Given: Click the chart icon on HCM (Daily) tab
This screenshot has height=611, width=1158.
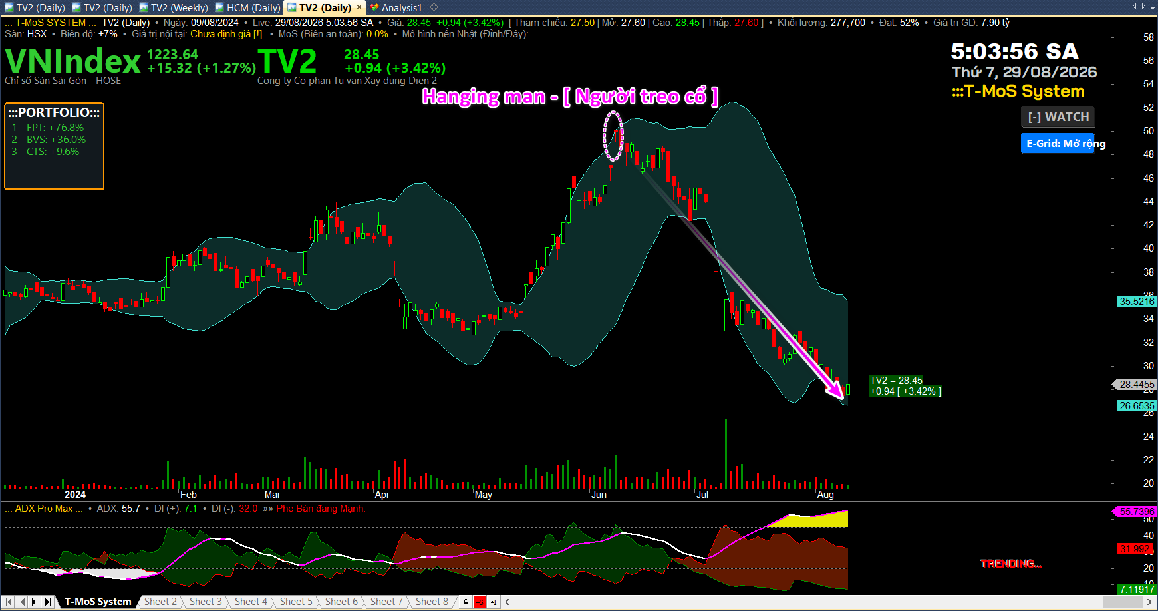Looking at the screenshot, I should click(x=219, y=8).
